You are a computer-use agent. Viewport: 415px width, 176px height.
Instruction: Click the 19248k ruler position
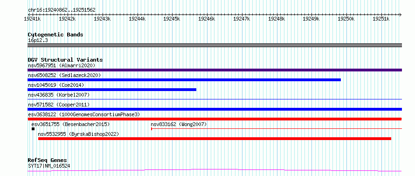click(277, 19)
